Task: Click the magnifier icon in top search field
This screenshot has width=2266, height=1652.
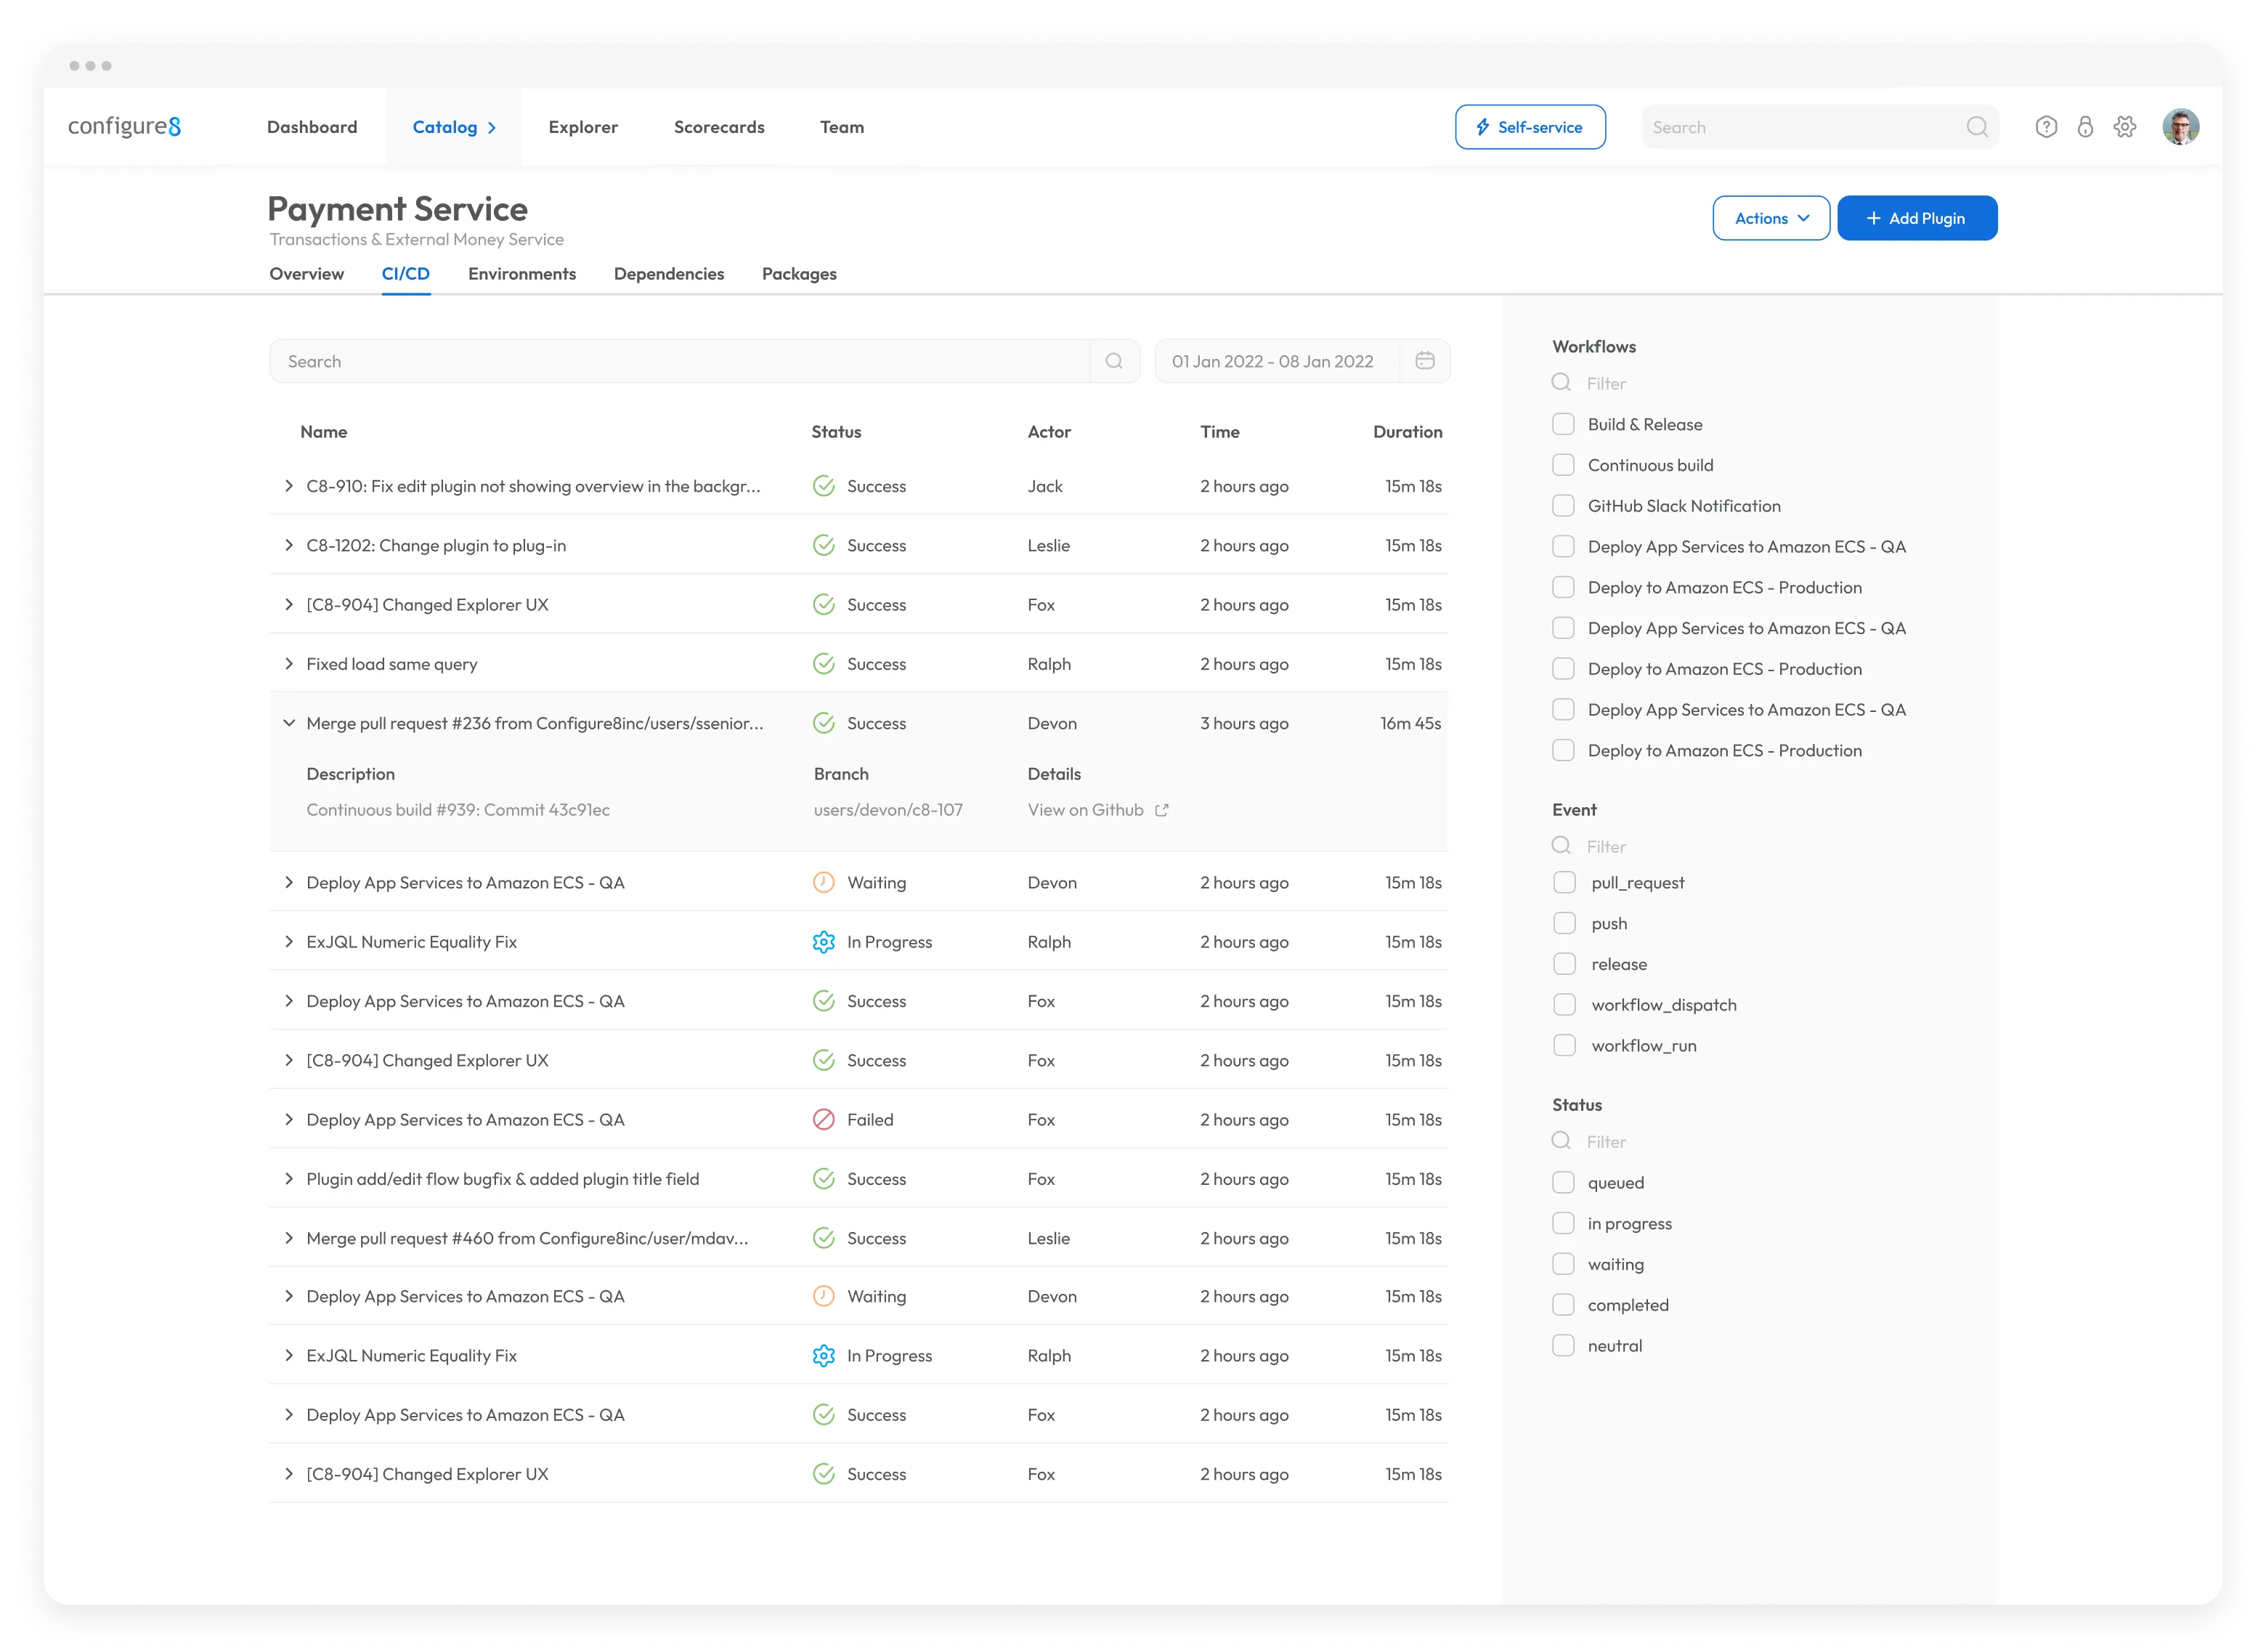Action: point(1976,127)
